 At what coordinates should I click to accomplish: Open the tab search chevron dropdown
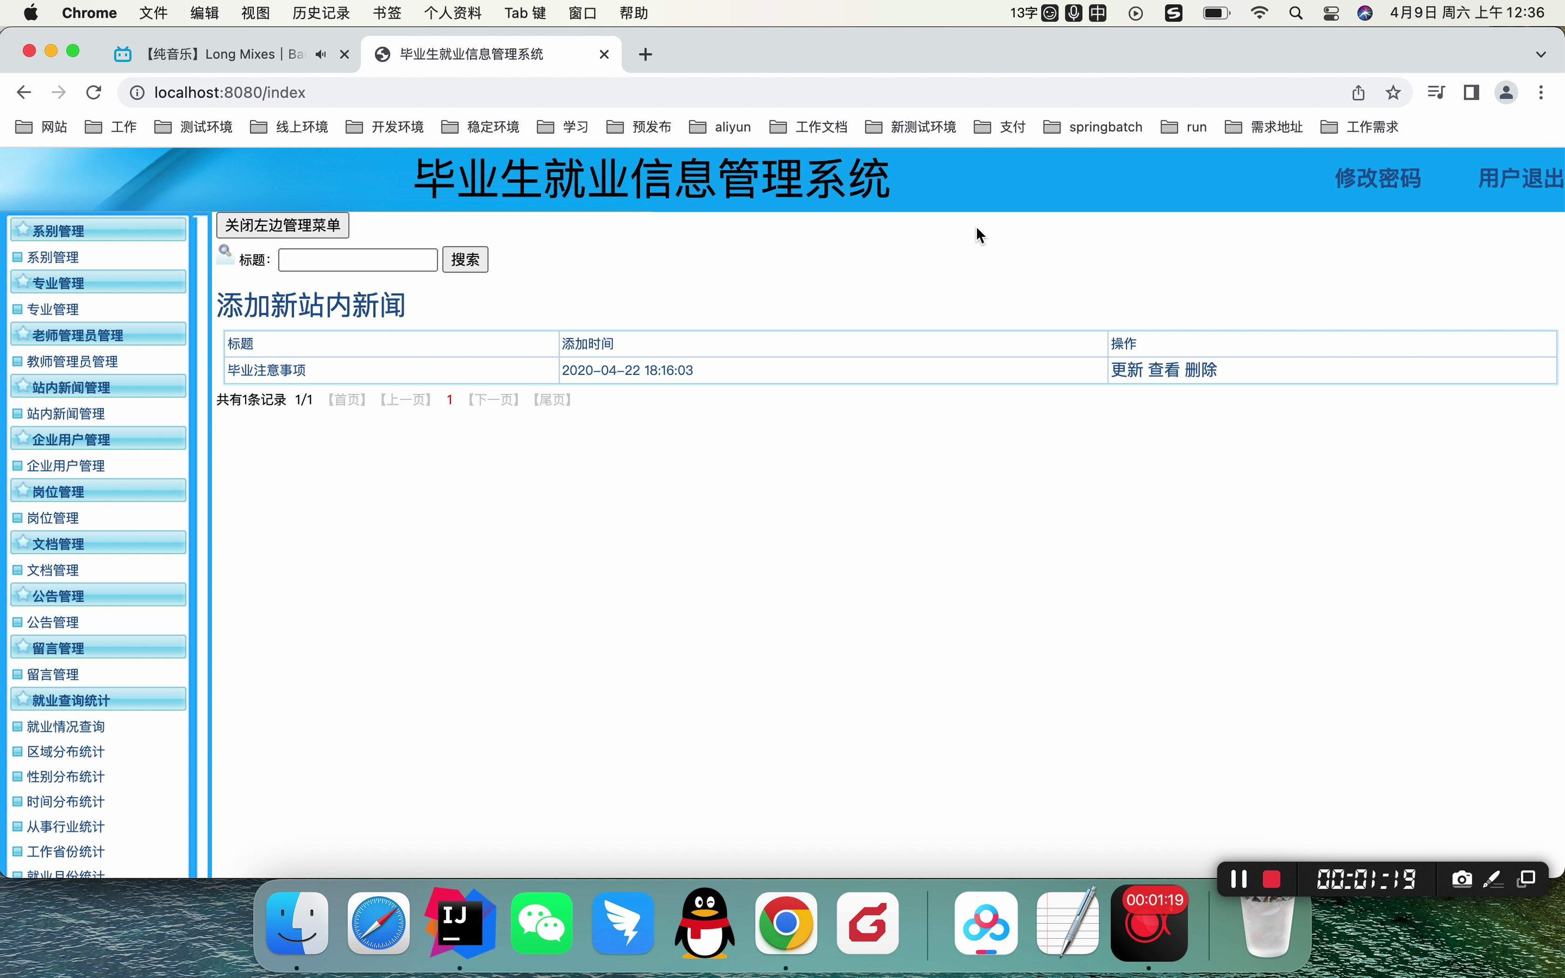point(1540,54)
